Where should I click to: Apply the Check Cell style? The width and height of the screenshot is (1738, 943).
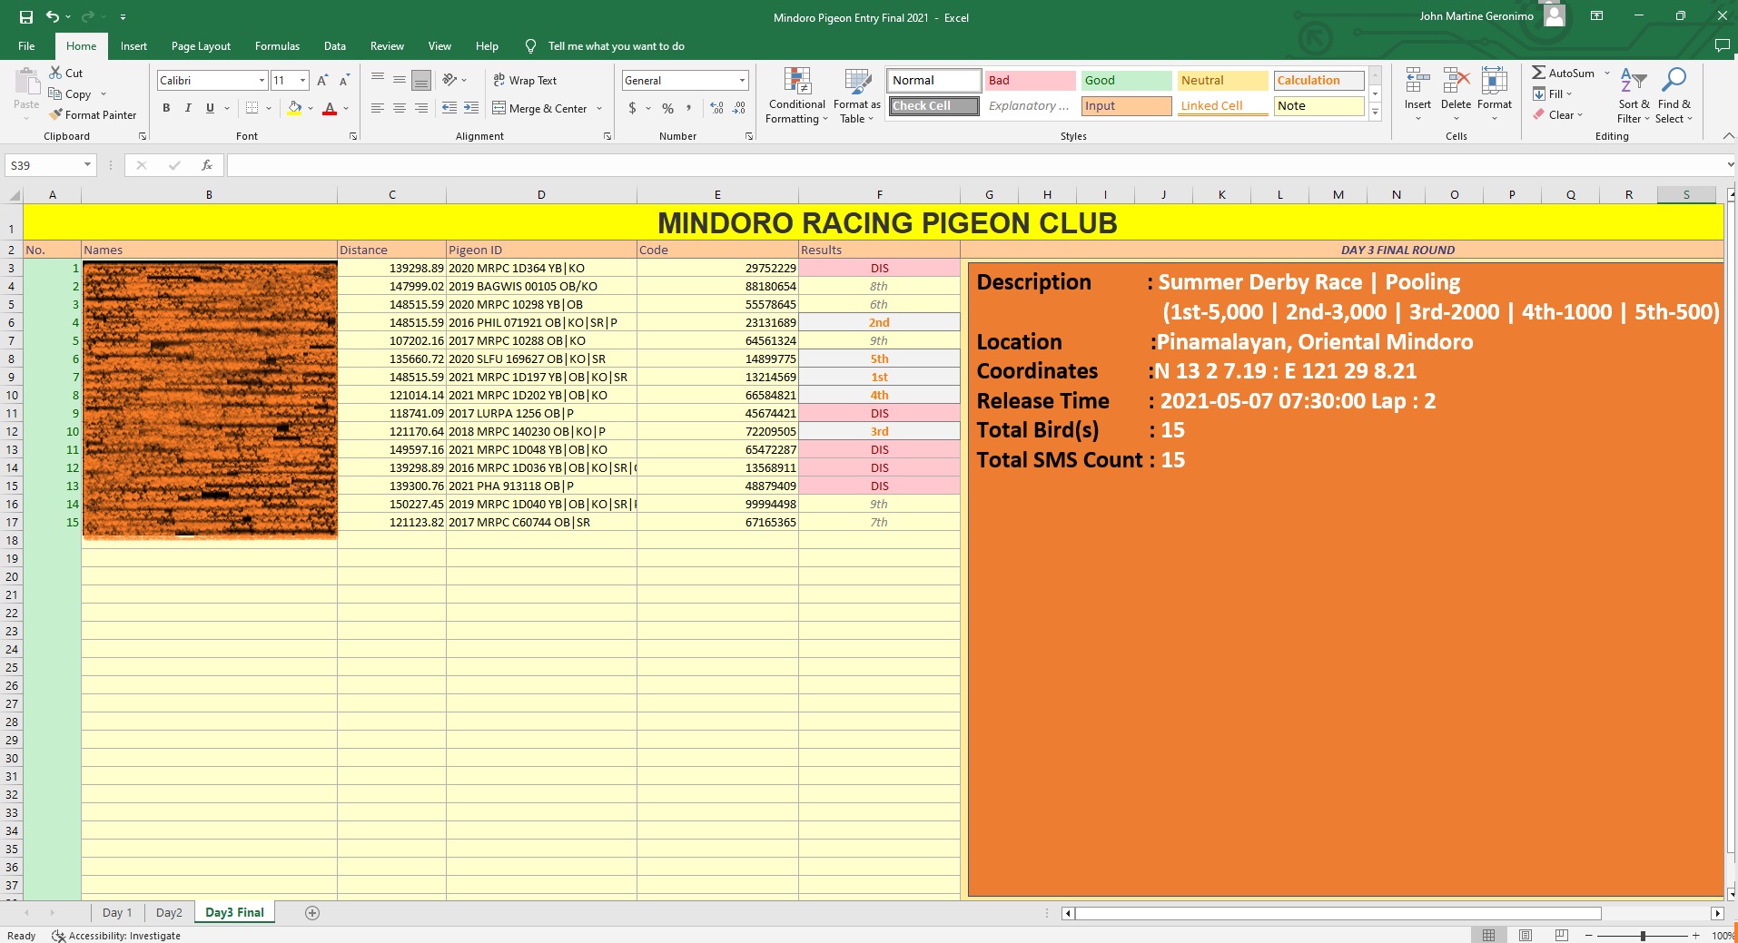pyautogui.click(x=933, y=106)
